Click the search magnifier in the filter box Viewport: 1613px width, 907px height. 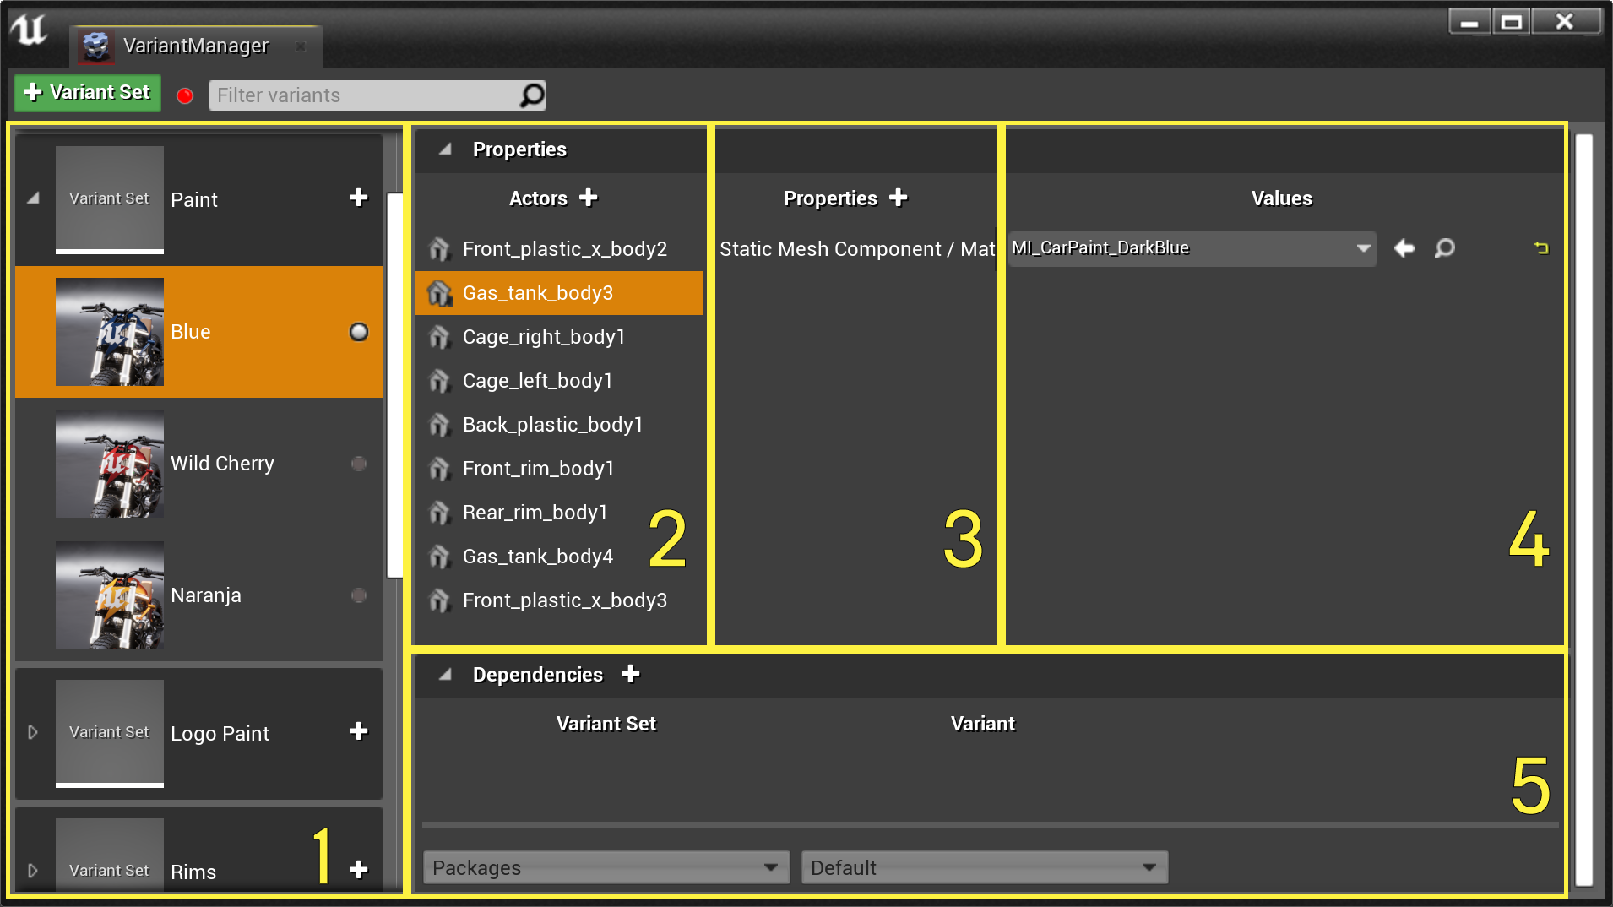[x=532, y=95]
